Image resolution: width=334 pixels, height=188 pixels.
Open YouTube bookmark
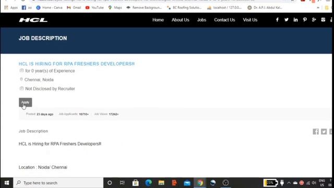tap(94, 8)
